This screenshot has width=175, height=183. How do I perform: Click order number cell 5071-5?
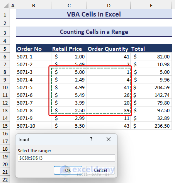click(34, 87)
